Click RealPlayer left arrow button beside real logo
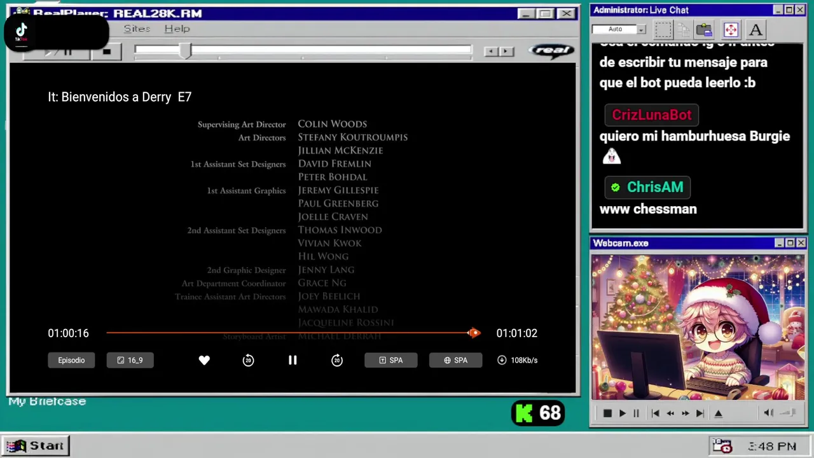Screen dimensions: 814x458 point(491,52)
